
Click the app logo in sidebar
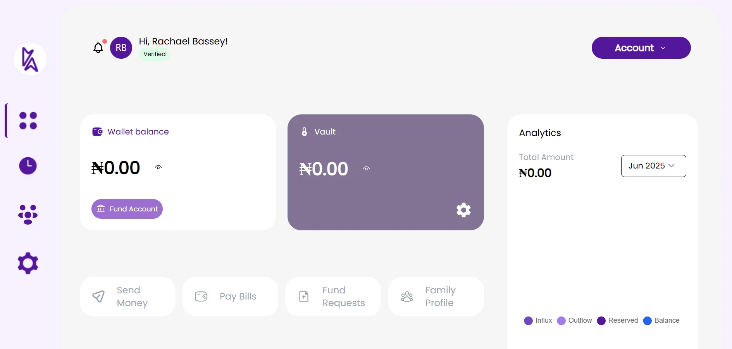pos(30,59)
